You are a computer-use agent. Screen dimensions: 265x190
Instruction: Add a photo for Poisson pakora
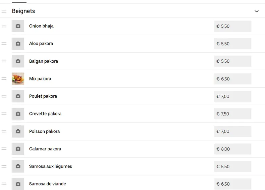click(x=18, y=131)
